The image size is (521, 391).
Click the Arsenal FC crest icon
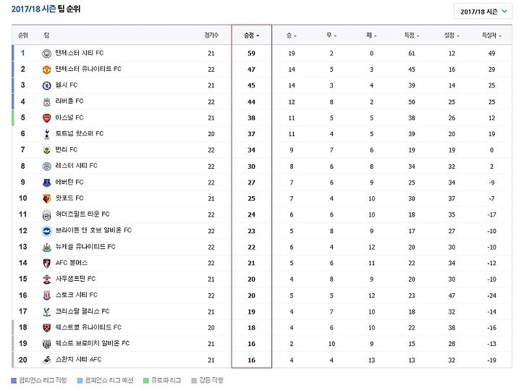(47, 118)
